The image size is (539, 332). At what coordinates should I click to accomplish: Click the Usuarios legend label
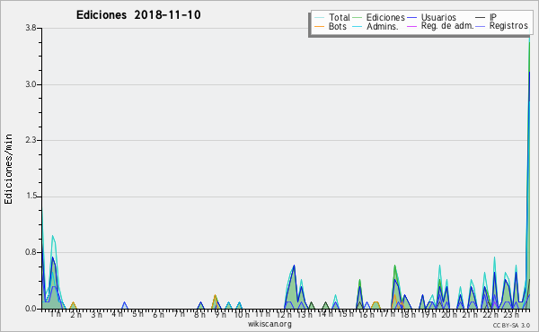[438, 17]
